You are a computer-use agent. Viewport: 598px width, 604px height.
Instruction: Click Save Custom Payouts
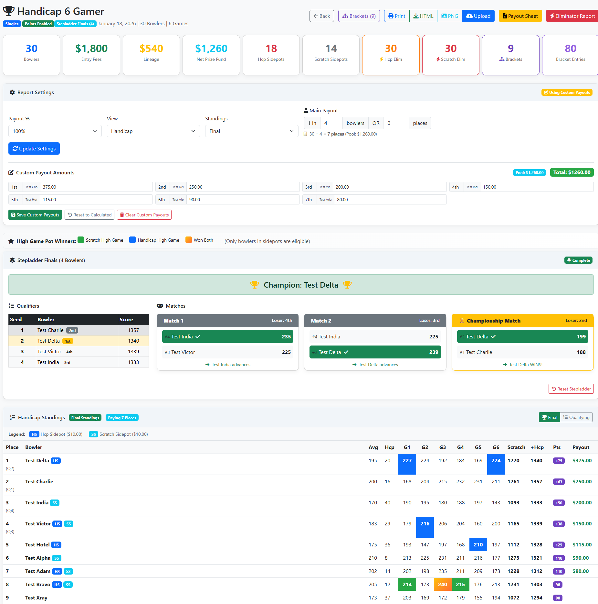pos(35,215)
